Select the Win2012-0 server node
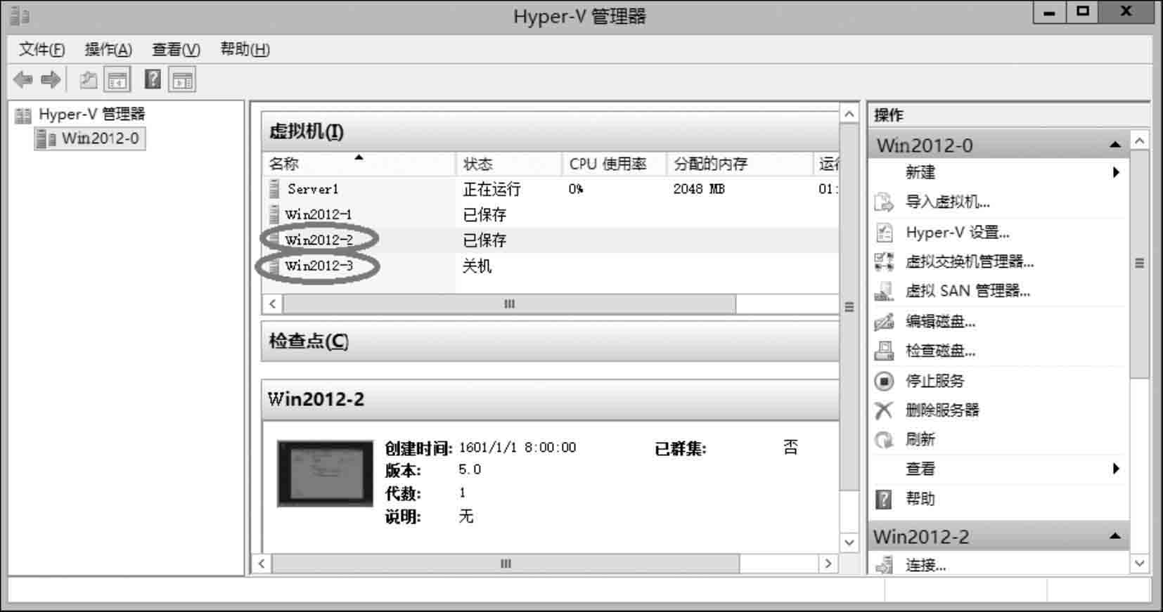The height and width of the screenshot is (612, 1163). pos(90,138)
